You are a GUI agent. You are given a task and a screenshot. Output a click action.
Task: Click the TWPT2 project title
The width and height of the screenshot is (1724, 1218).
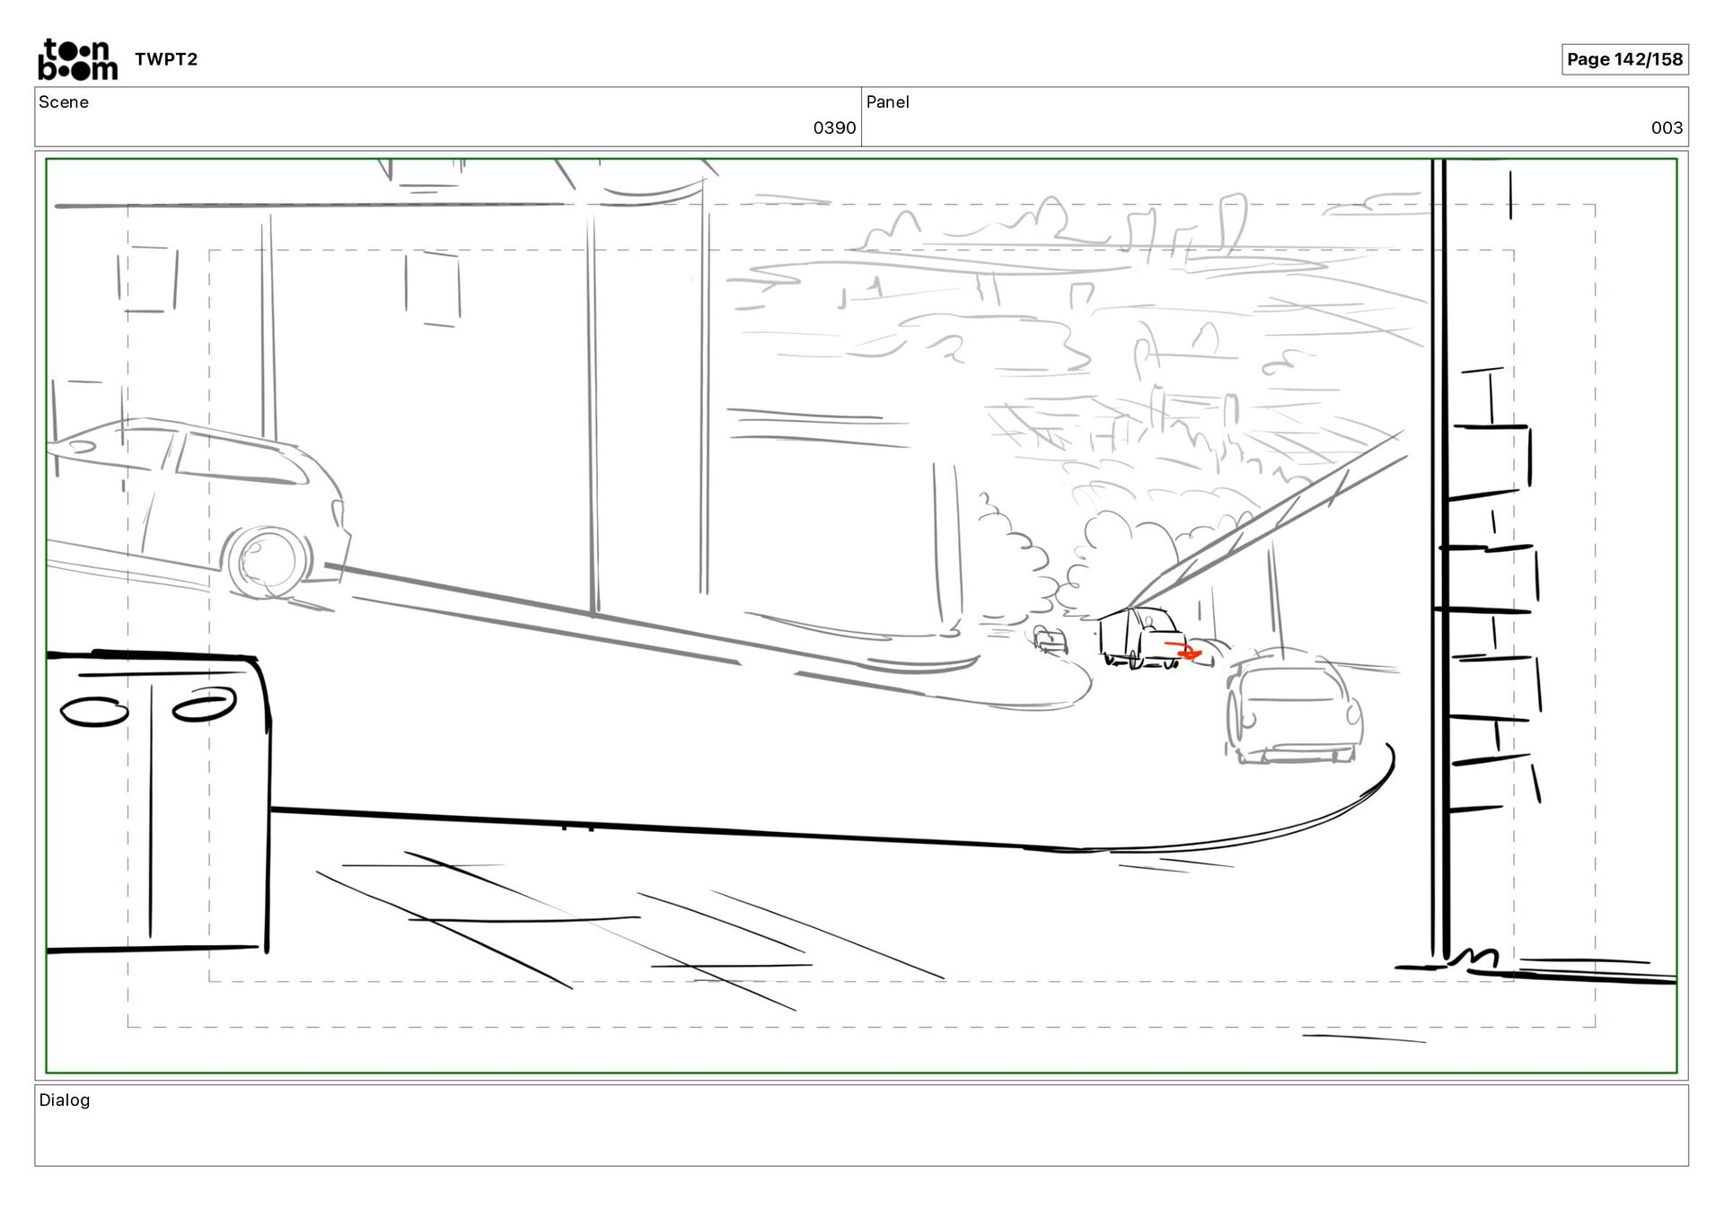(166, 59)
